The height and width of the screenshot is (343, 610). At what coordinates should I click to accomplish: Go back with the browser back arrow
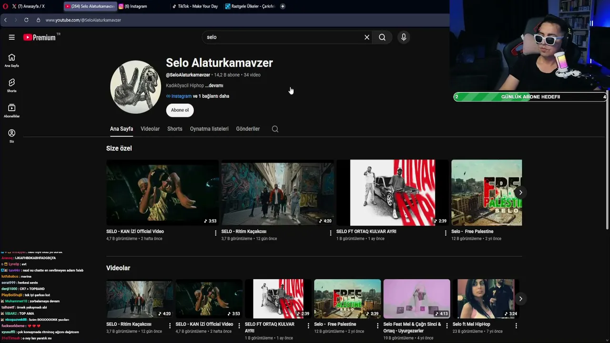point(5,20)
